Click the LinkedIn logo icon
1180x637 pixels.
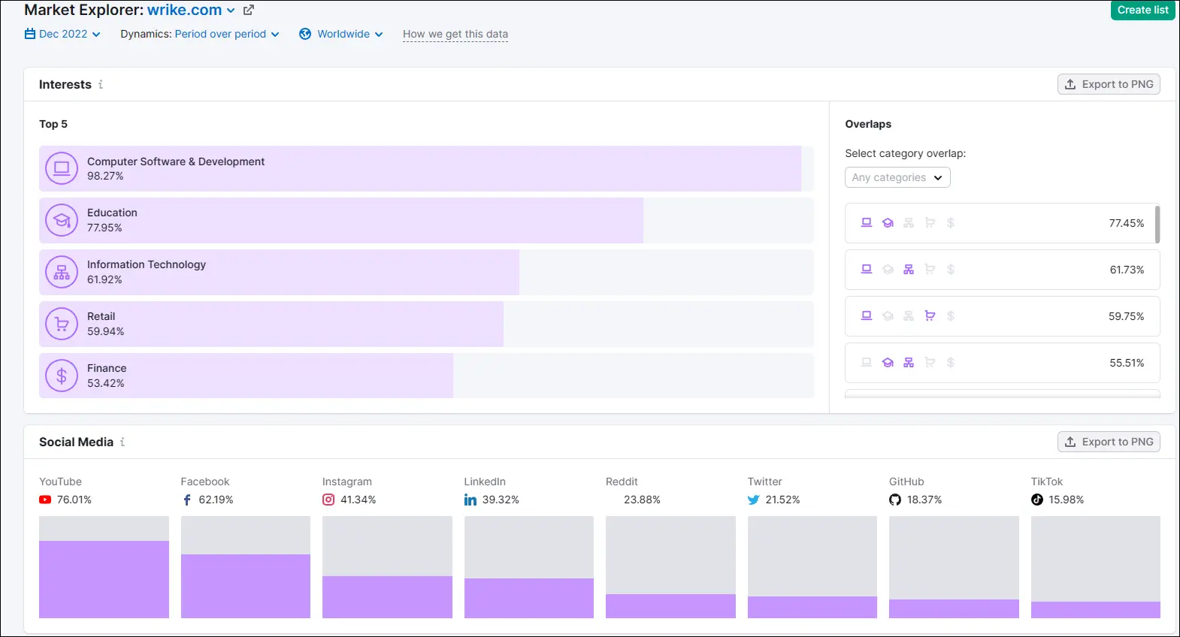pyautogui.click(x=470, y=500)
